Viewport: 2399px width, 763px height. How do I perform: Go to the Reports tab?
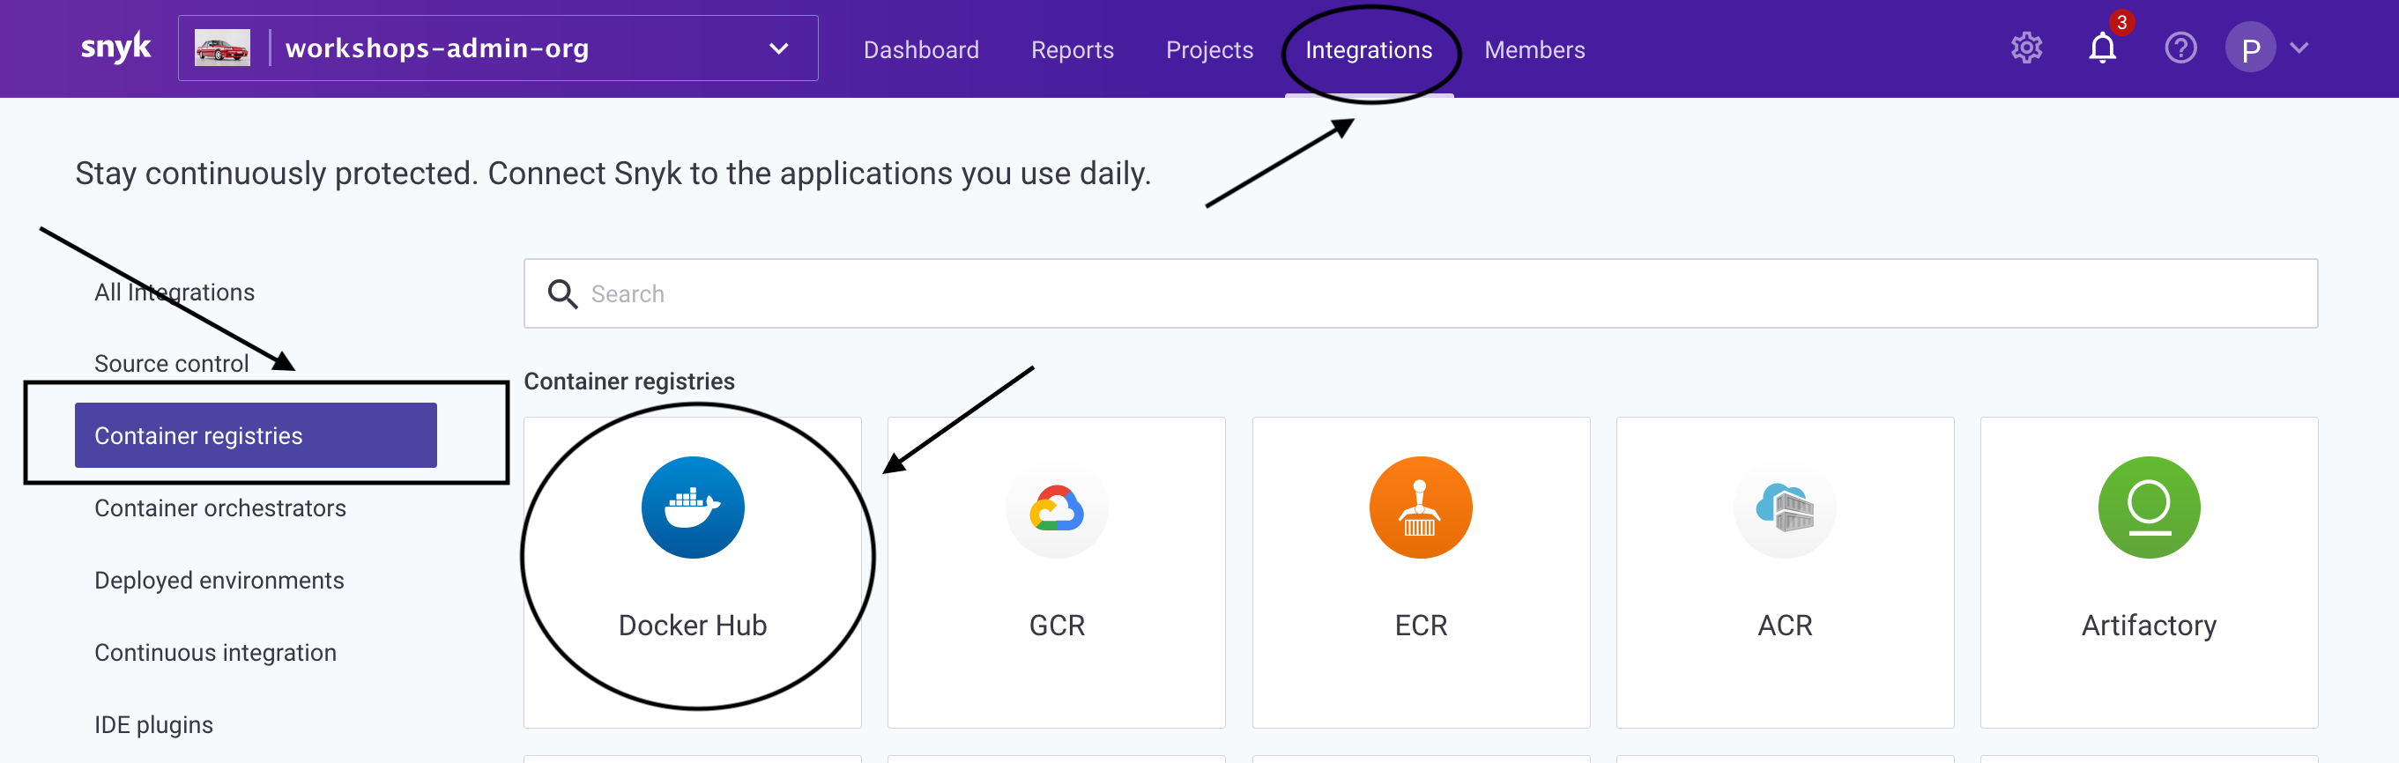coord(1072,49)
